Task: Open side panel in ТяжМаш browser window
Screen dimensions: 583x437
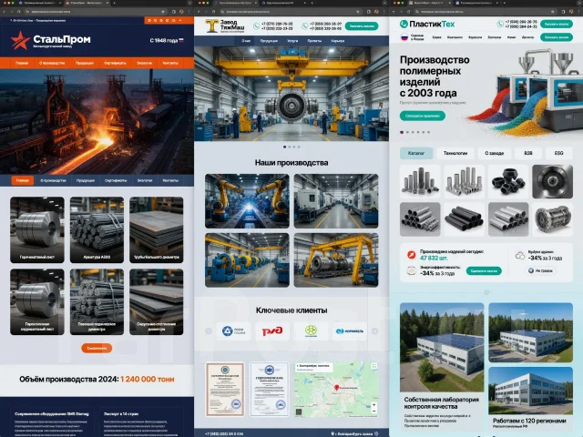Action: tap(368, 12)
